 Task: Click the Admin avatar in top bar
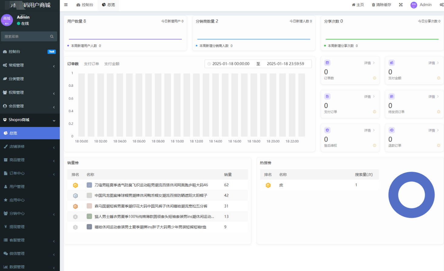click(414, 5)
